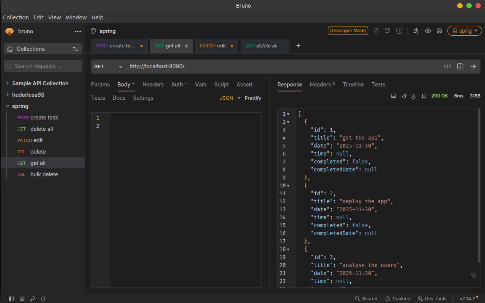Launch the collection runner running-man icon
This screenshot has height=303, width=485.
tap(416, 31)
